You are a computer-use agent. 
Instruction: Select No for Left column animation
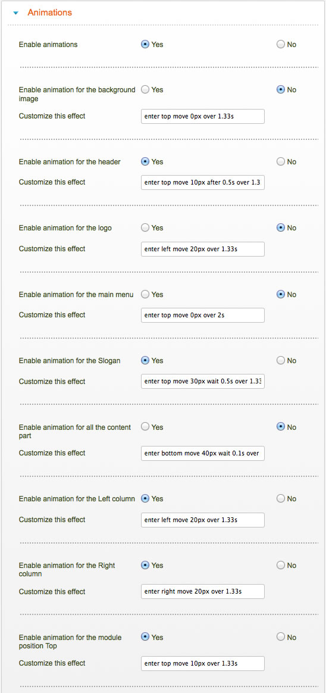tap(281, 498)
